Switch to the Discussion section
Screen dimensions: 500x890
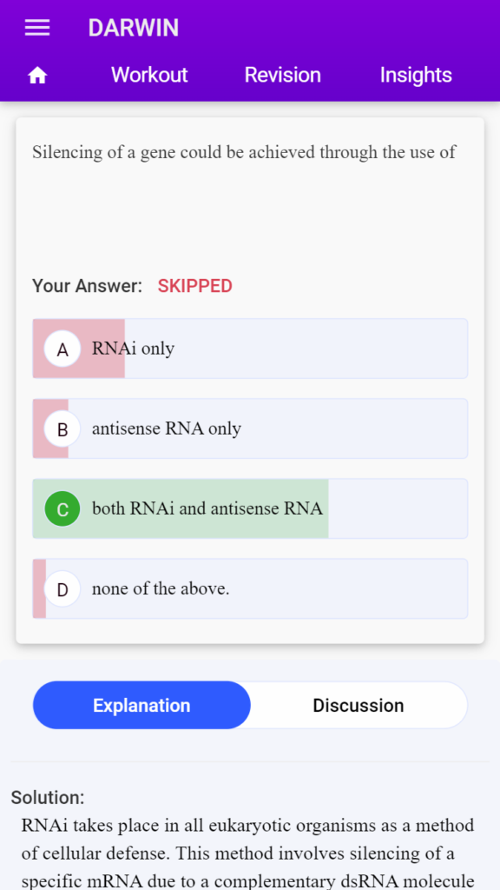[x=359, y=706]
